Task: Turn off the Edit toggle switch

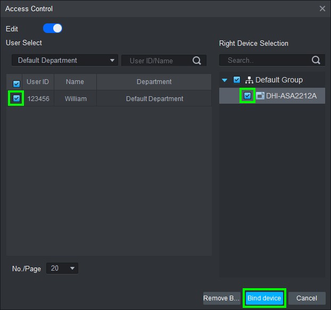Action: [x=53, y=28]
